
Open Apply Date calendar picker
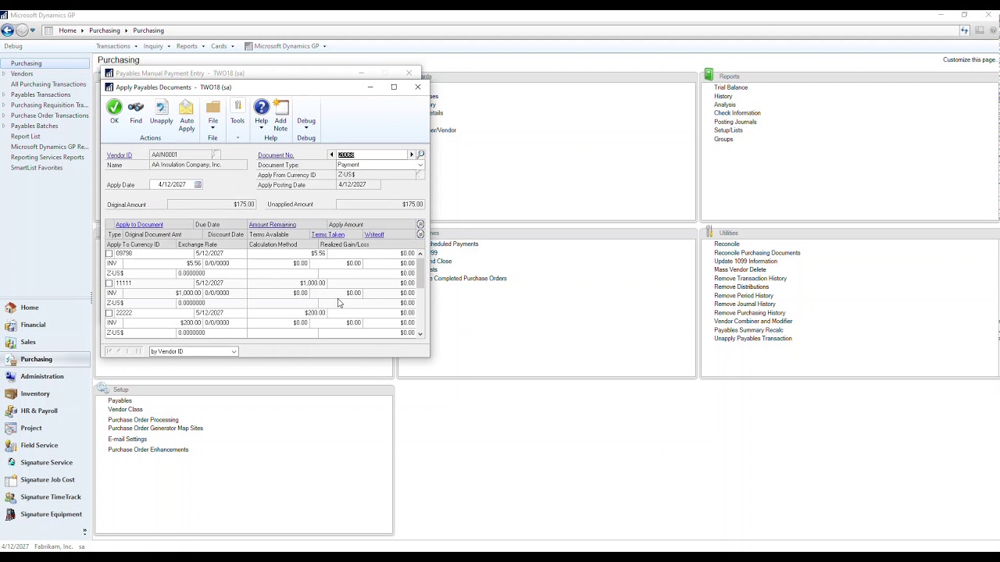pos(198,185)
